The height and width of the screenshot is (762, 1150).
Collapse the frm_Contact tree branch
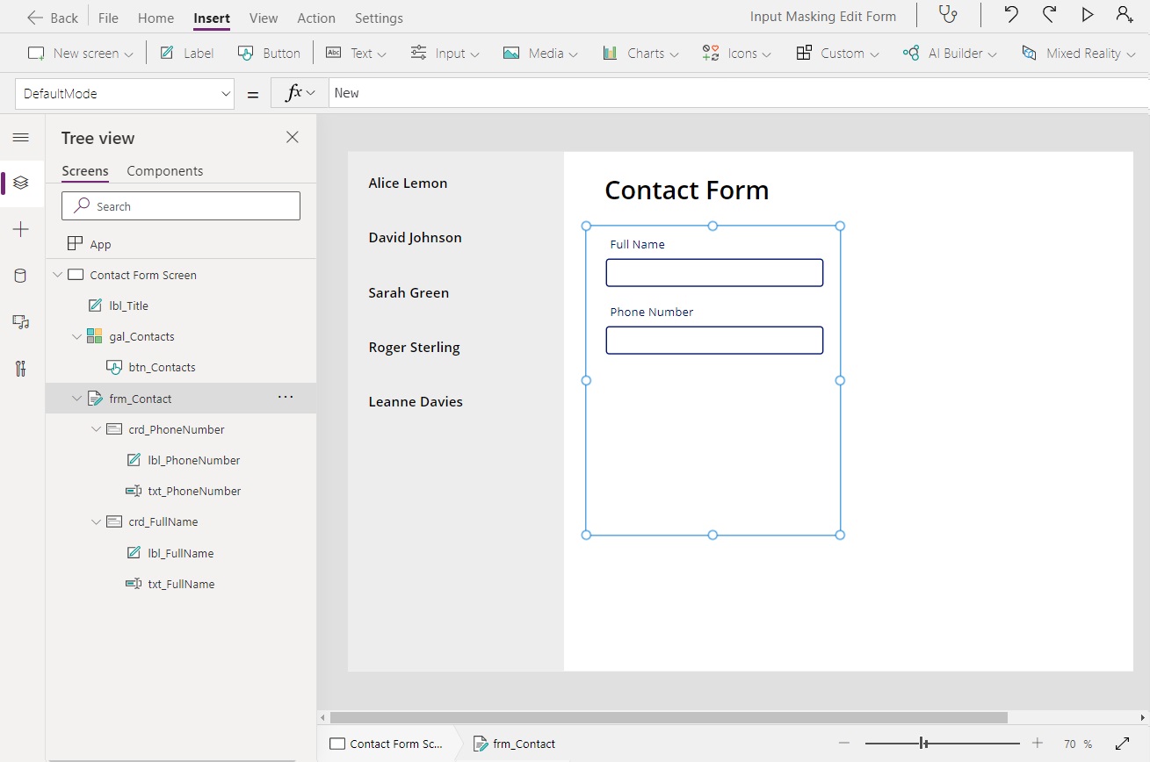[76, 398]
